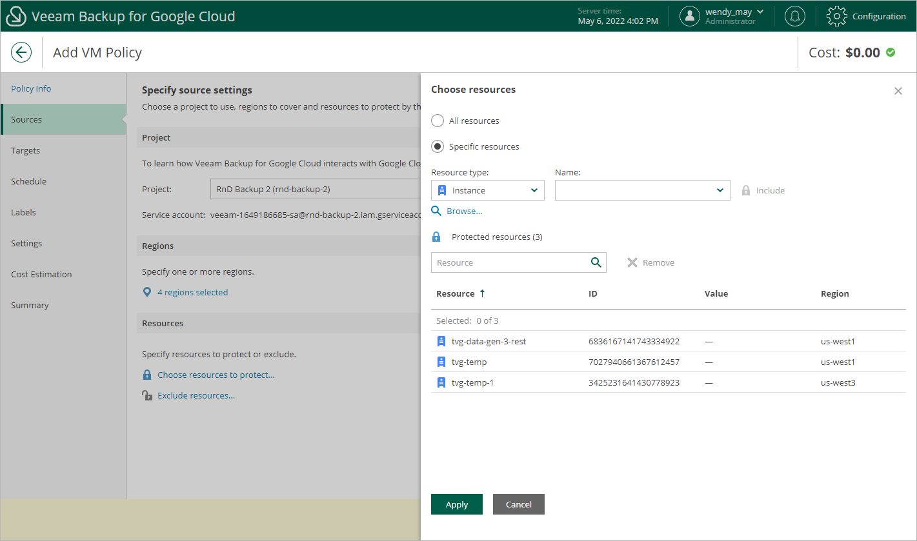917x541 pixels.
Task: Click the location pin icon for regions
Action: coord(147,292)
